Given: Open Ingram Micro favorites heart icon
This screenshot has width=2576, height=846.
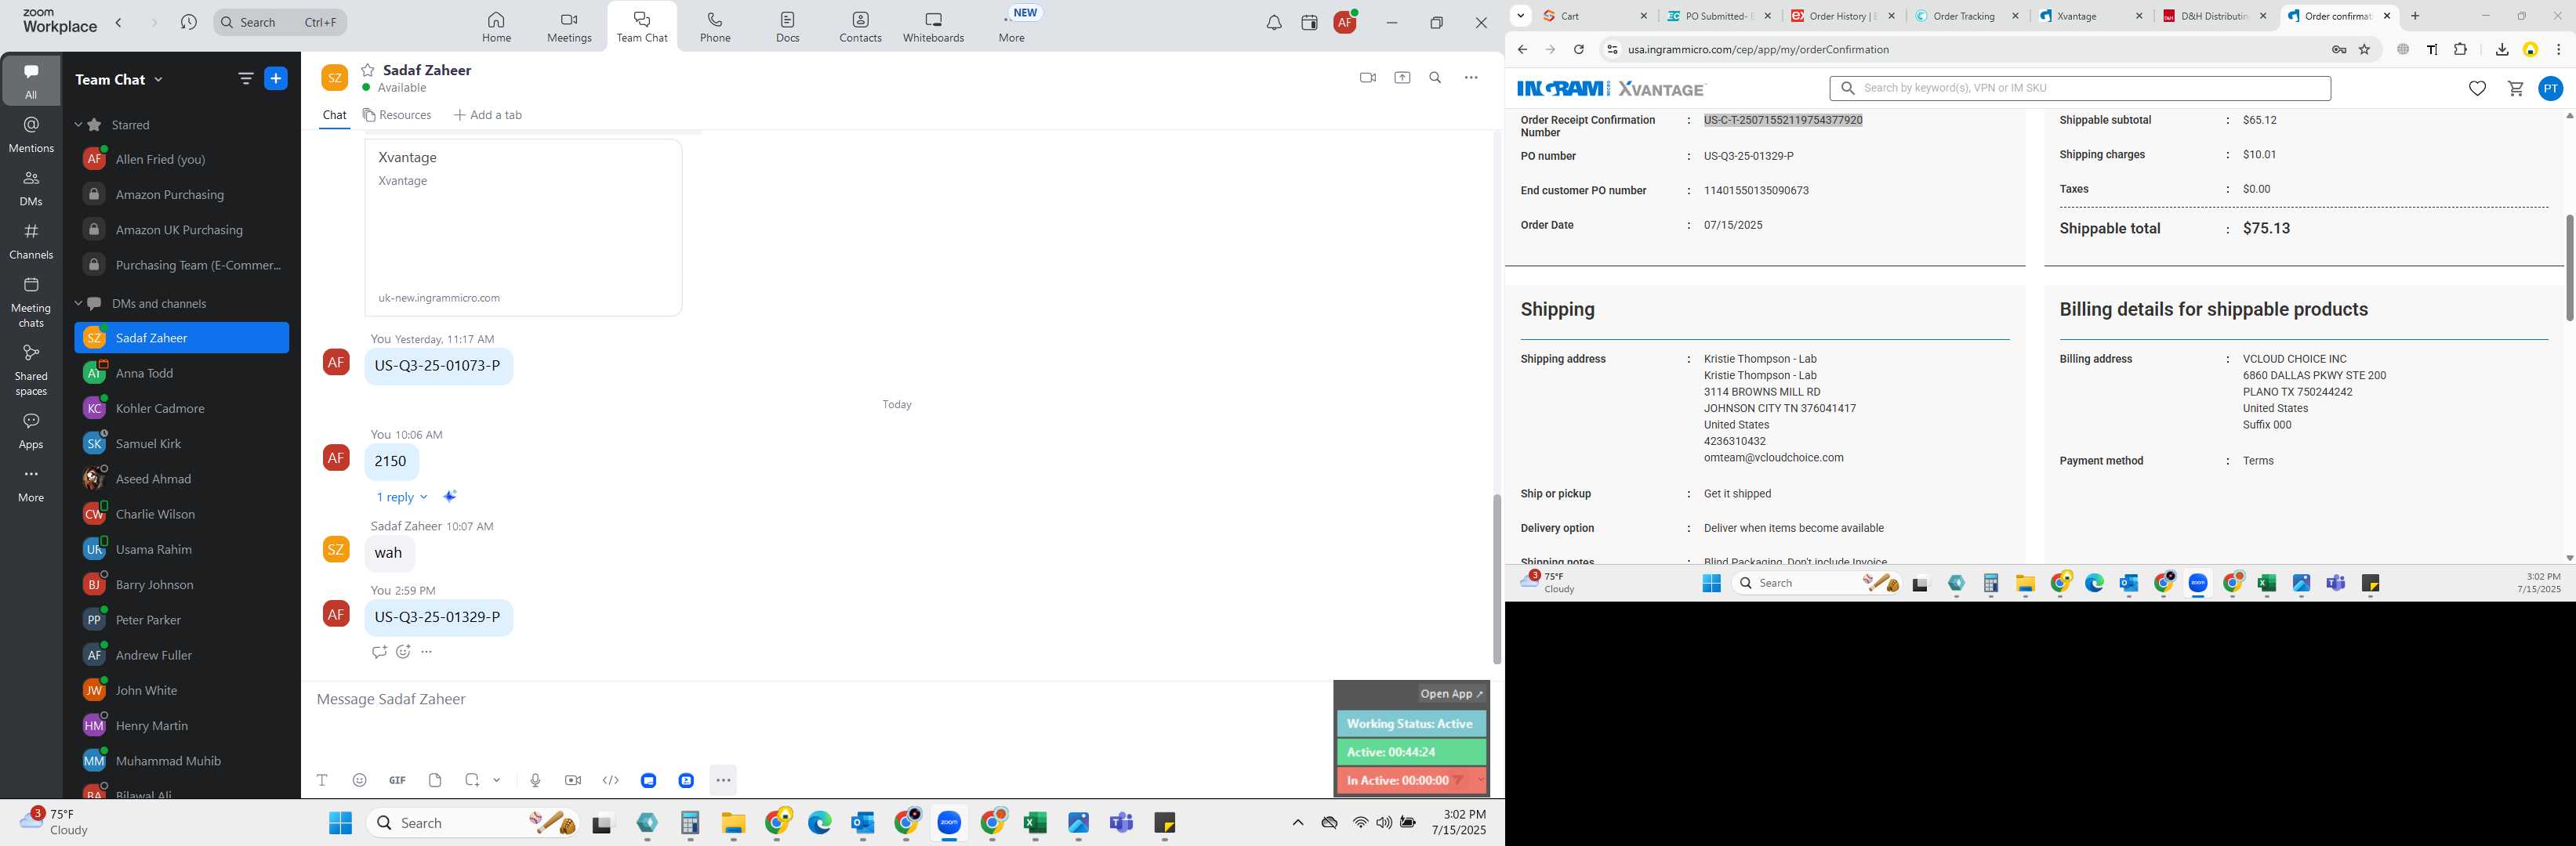Looking at the screenshot, I should point(2477,89).
